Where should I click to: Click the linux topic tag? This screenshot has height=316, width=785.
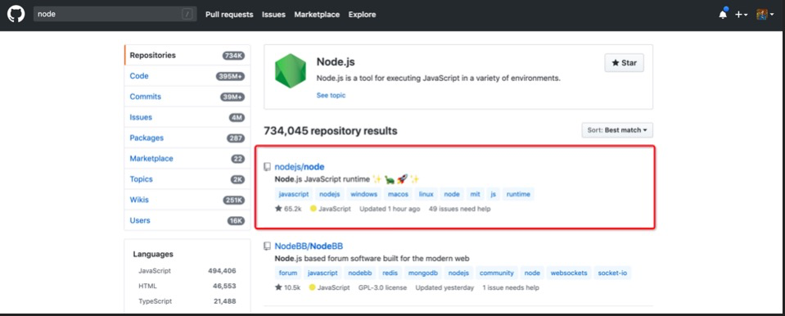[426, 194]
